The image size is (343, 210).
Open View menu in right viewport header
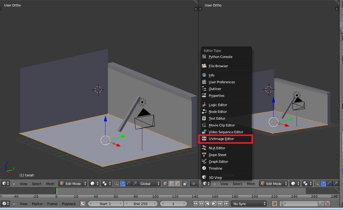(224, 184)
